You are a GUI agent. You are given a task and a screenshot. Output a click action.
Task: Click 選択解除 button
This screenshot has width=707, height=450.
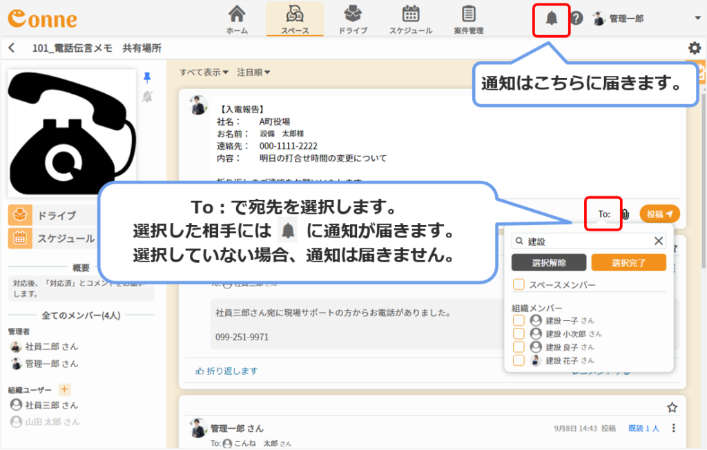549,262
